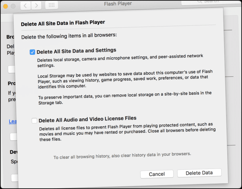Uncheck Delete All Site Data and Settings
The height and width of the screenshot is (189, 242).
click(32, 52)
